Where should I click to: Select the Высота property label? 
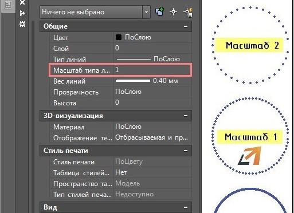tap(65, 103)
